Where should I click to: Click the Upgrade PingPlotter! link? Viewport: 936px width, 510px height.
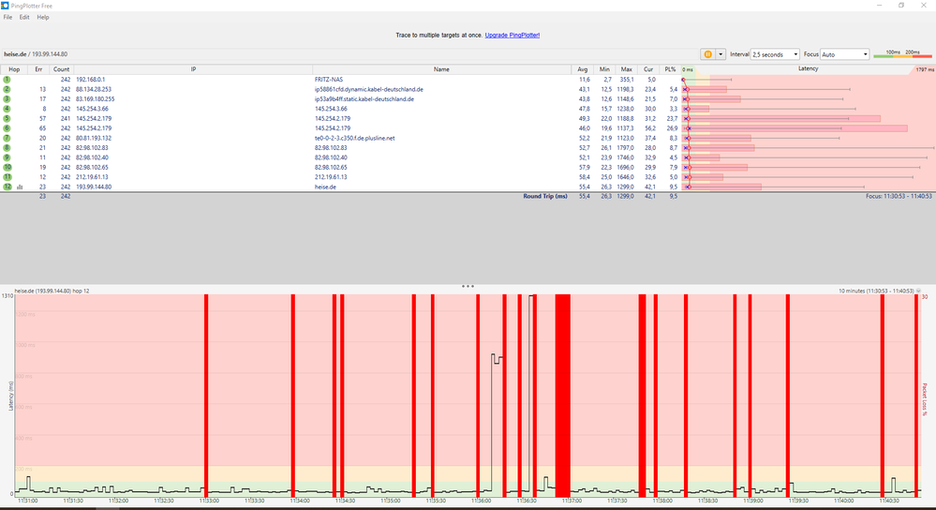(x=512, y=35)
